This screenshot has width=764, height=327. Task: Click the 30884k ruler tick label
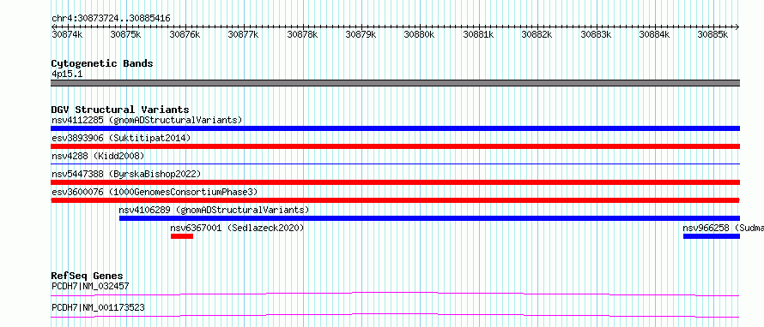(x=654, y=34)
